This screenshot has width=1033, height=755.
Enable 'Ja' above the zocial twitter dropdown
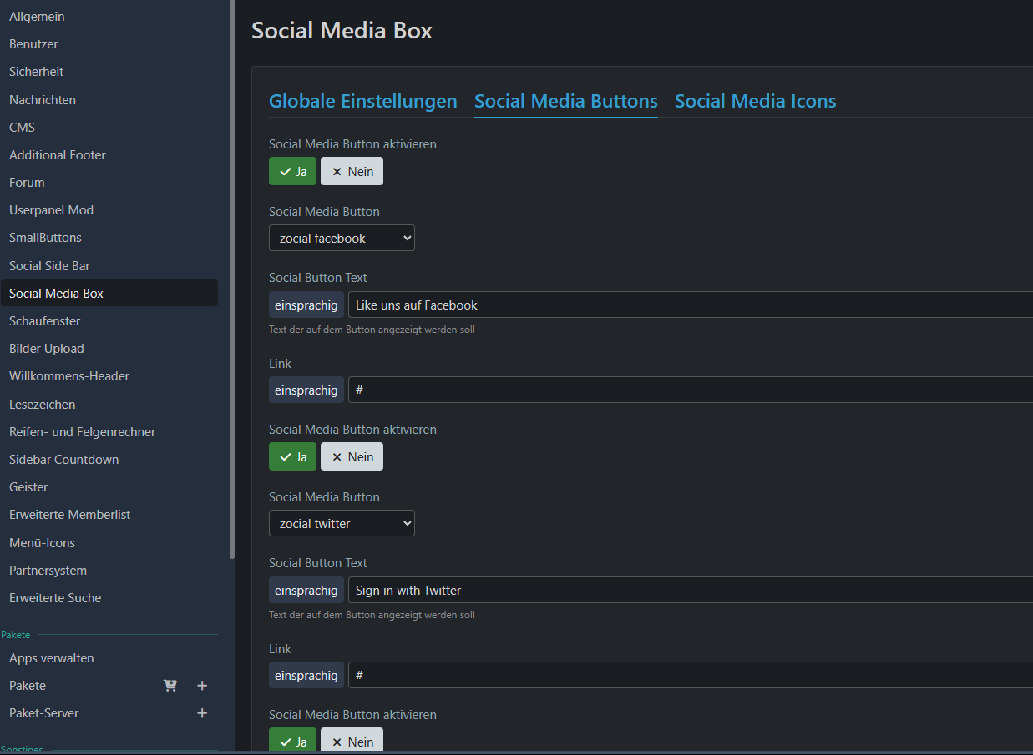point(292,456)
